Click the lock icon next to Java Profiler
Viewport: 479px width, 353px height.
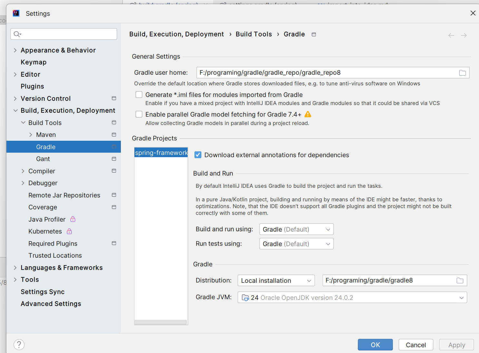[73, 219]
